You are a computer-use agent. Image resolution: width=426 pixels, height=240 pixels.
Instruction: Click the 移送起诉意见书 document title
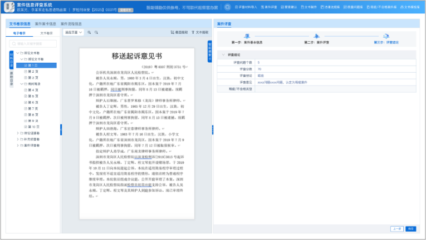click(137, 56)
